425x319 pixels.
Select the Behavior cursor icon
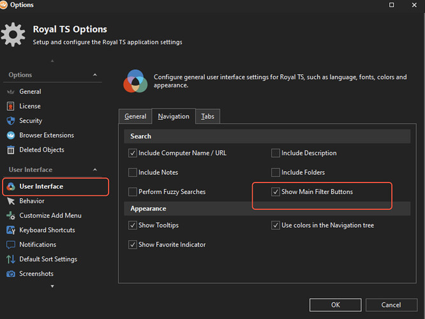click(x=11, y=201)
